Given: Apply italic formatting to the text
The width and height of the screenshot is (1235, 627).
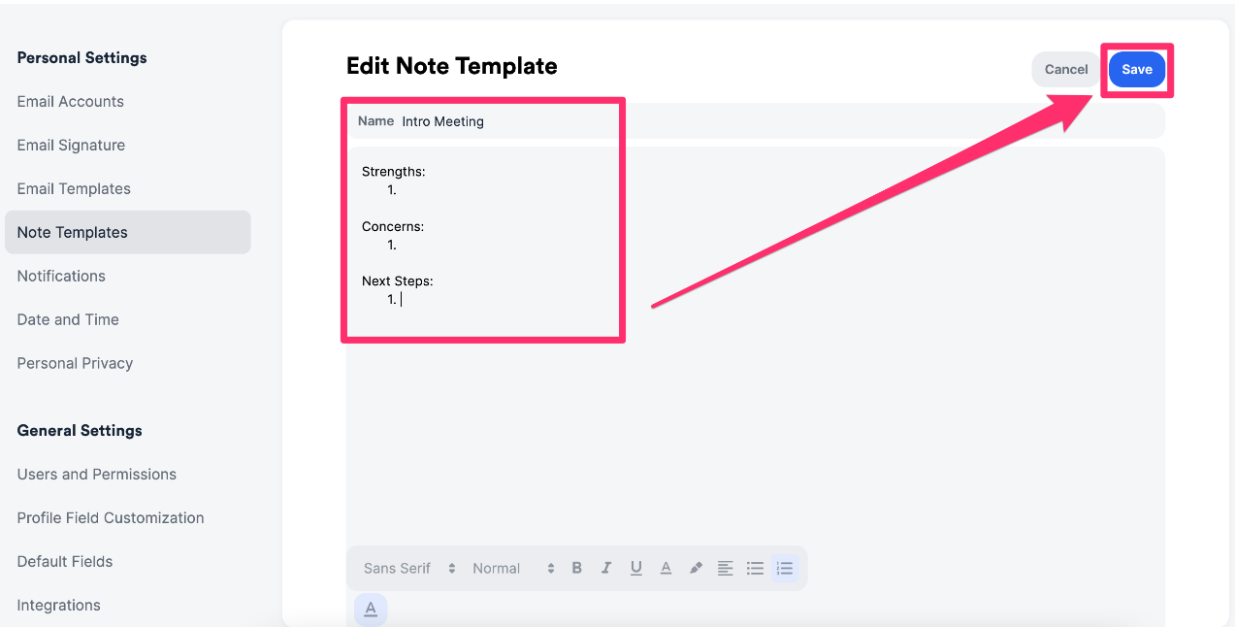Looking at the screenshot, I should 606,568.
